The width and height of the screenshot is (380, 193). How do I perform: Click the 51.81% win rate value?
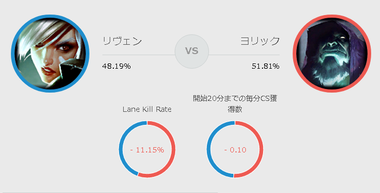pos(266,66)
